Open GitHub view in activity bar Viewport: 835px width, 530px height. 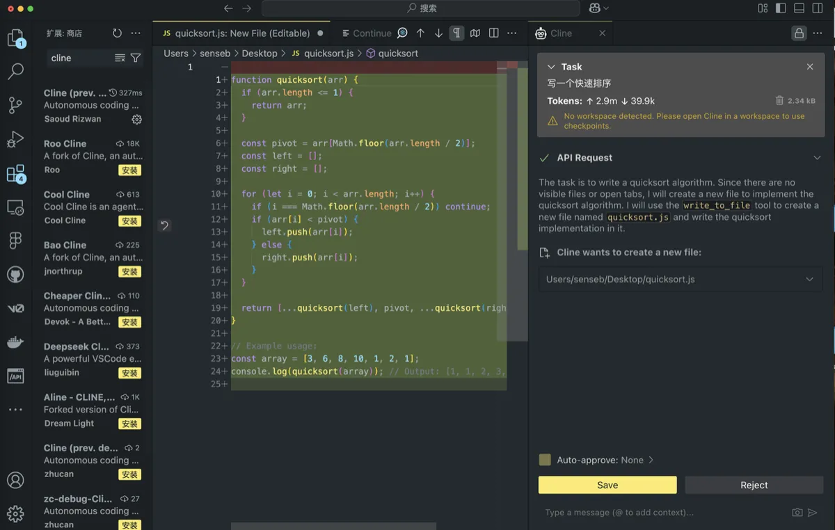click(x=15, y=275)
